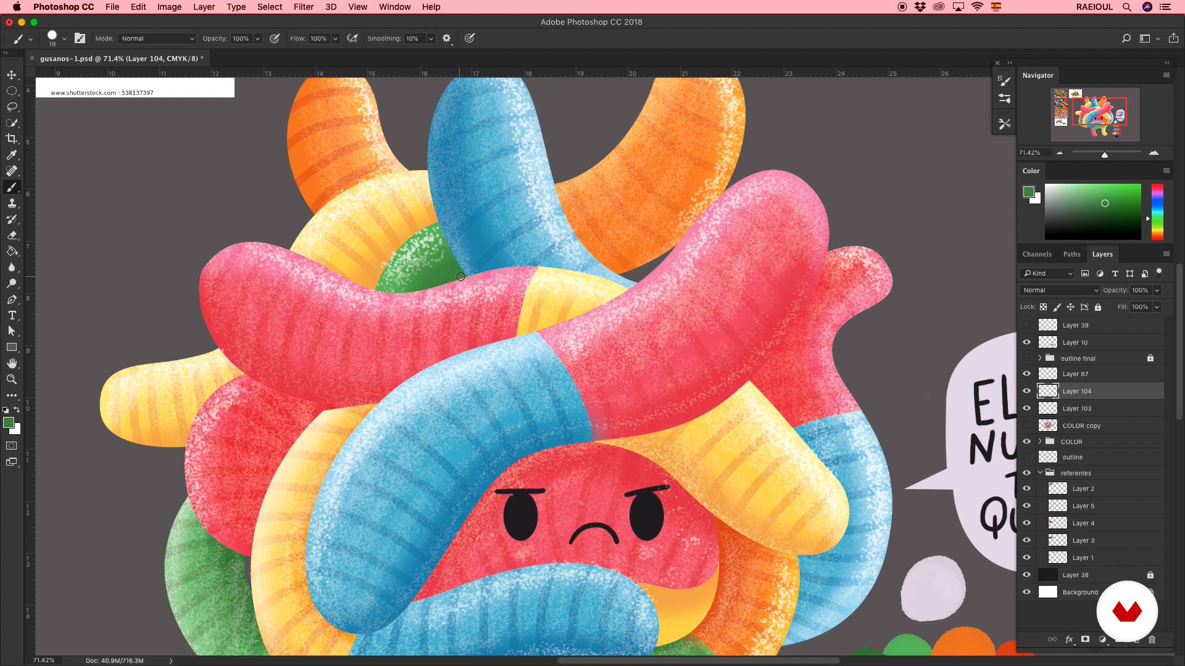Open the Layer menu

[x=204, y=7]
